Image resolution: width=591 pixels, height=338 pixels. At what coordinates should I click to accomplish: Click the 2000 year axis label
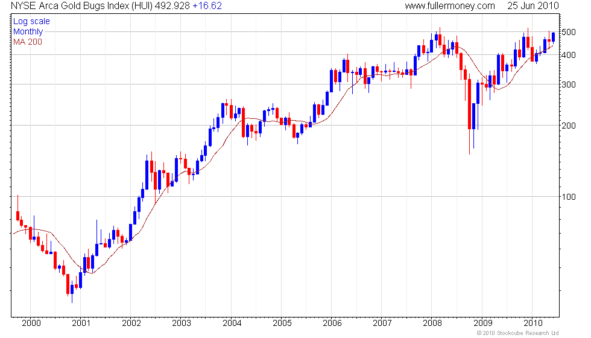pyautogui.click(x=31, y=323)
